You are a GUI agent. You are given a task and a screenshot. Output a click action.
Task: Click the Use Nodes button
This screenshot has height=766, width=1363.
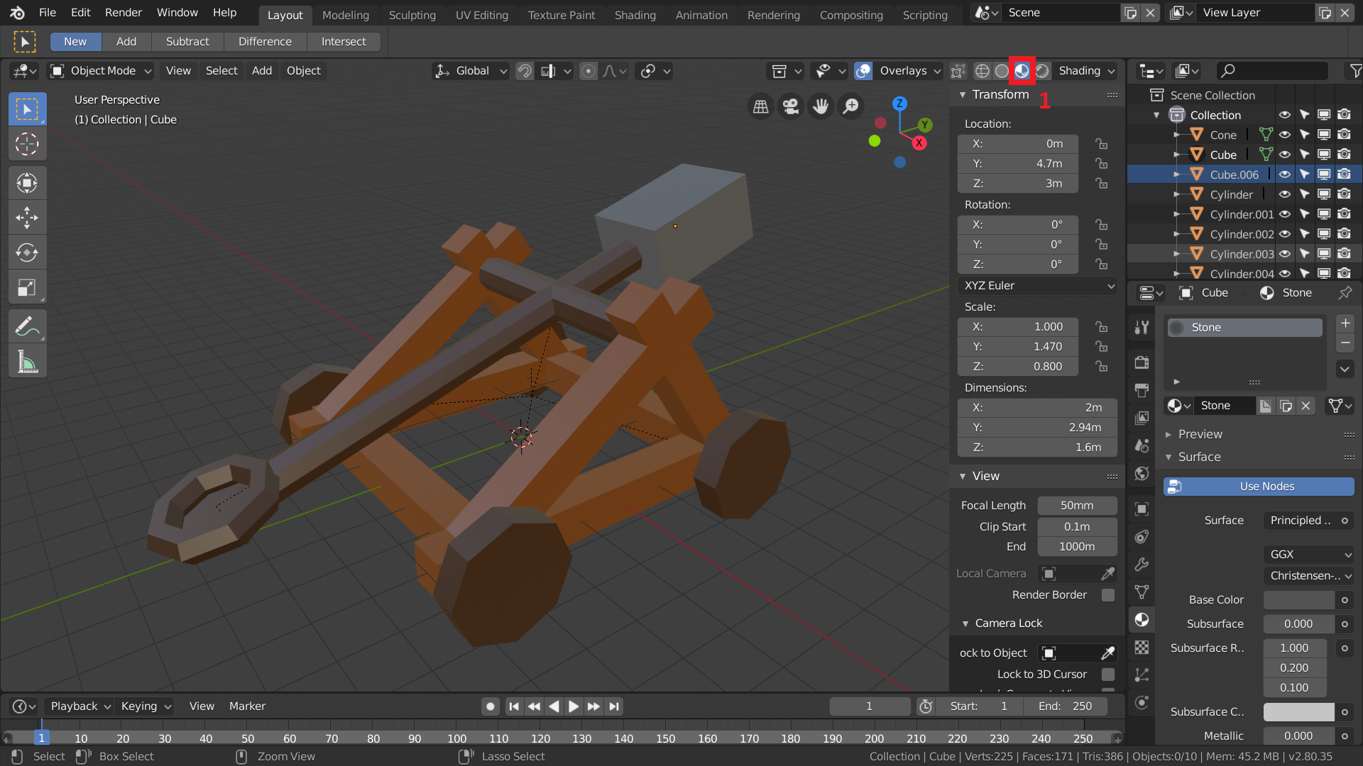click(1259, 487)
